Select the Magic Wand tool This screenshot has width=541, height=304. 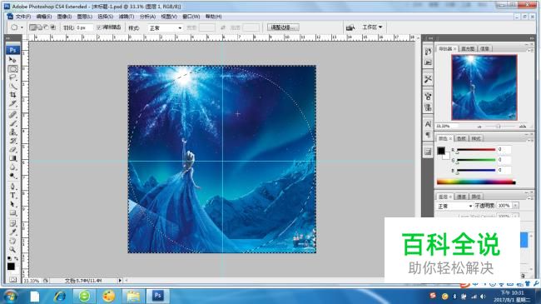pos(12,86)
